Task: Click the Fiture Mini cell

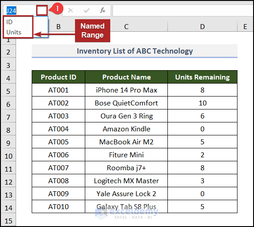Action: pyautogui.click(x=126, y=155)
